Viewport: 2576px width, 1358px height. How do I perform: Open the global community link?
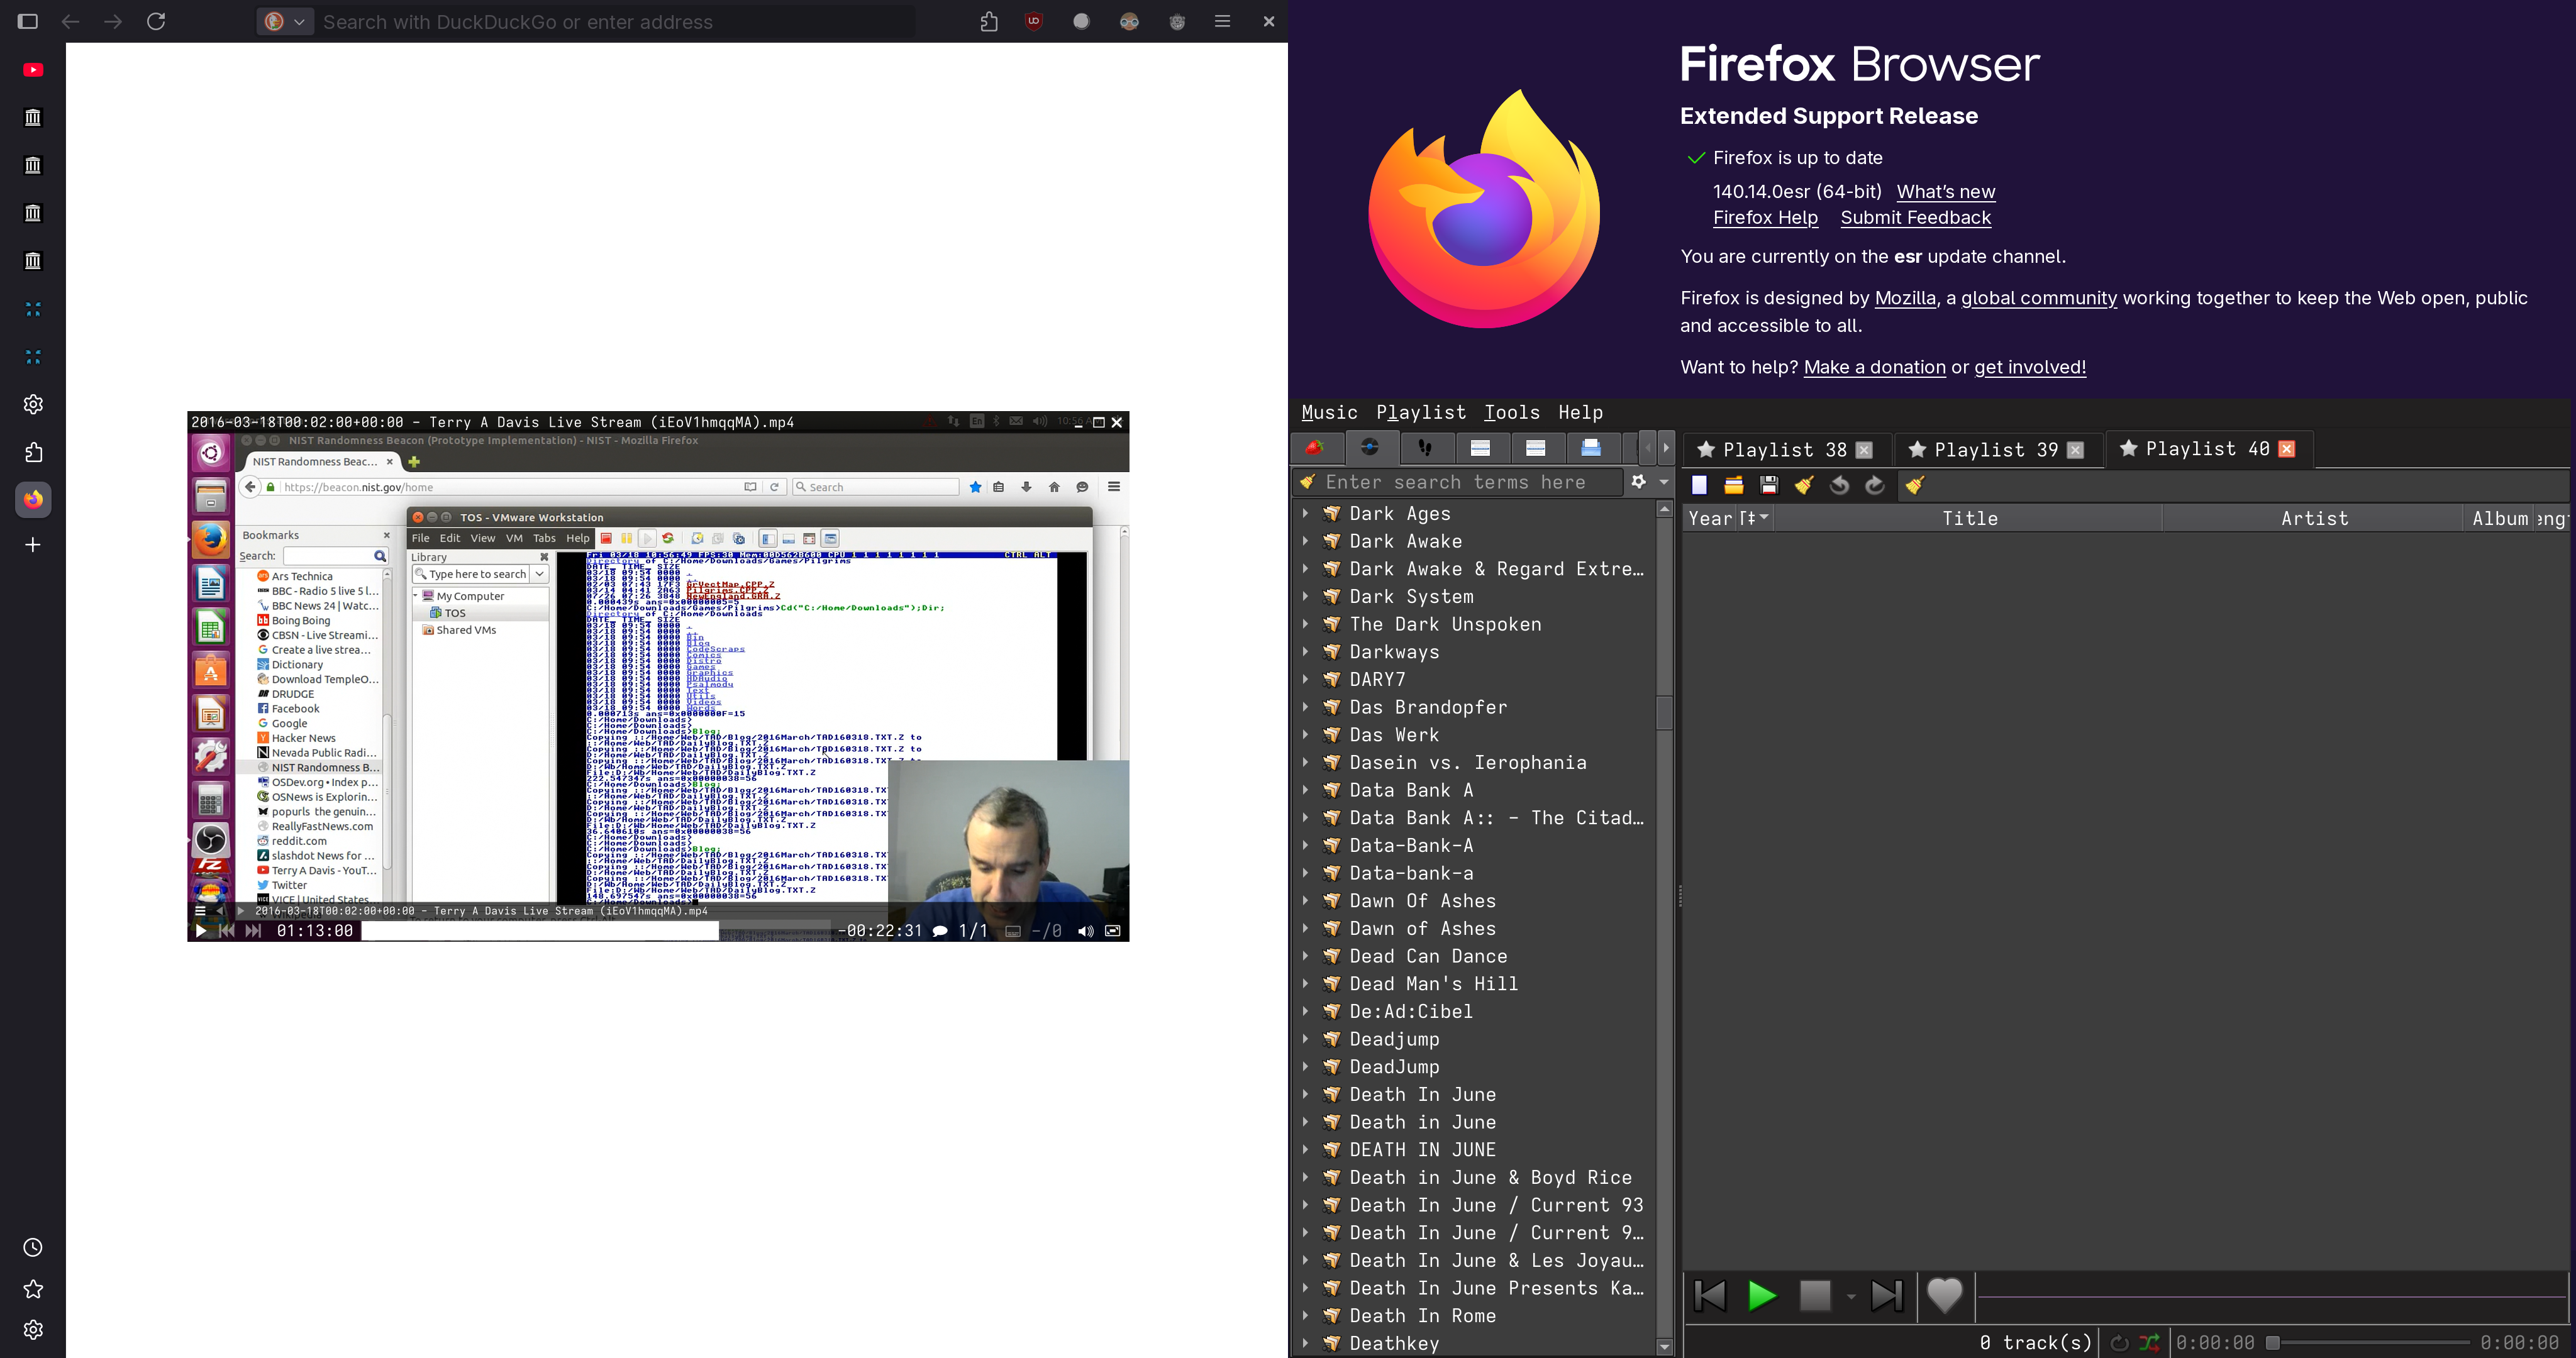2038,298
